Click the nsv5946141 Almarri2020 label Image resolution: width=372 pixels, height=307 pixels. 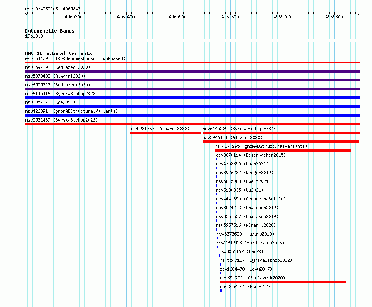[232, 137]
